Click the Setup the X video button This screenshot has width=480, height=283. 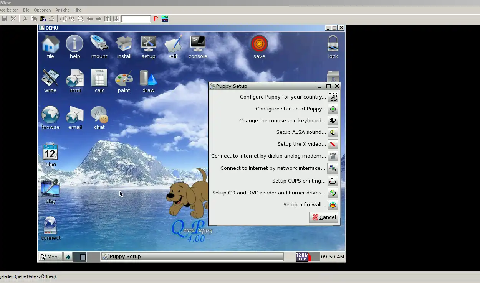point(333,144)
